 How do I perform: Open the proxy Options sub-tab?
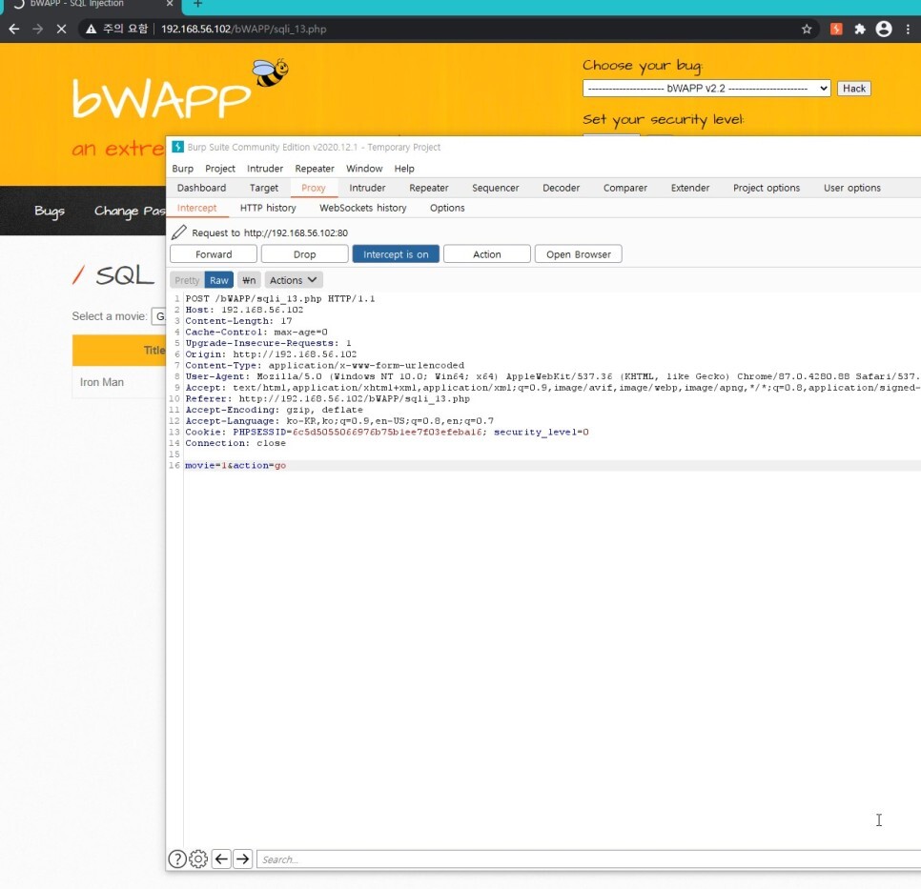(447, 208)
